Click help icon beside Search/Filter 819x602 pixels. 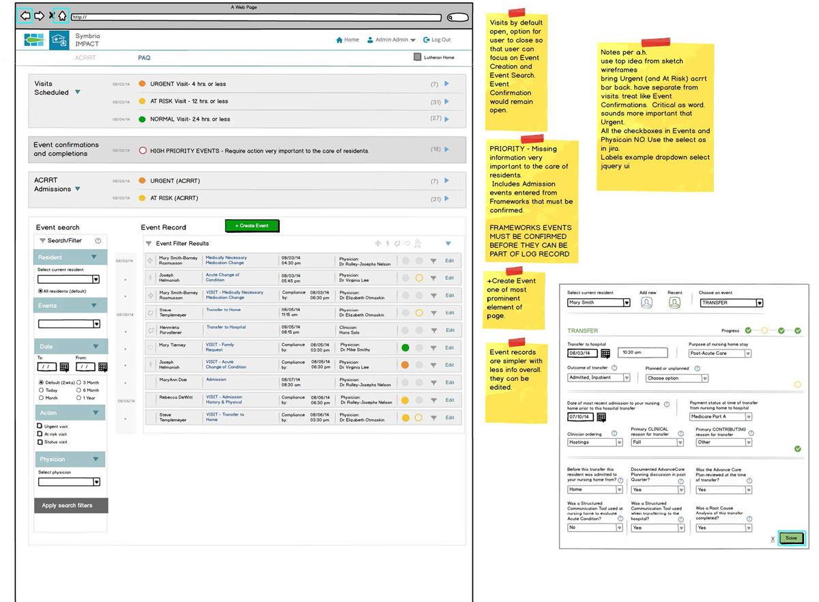[98, 241]
